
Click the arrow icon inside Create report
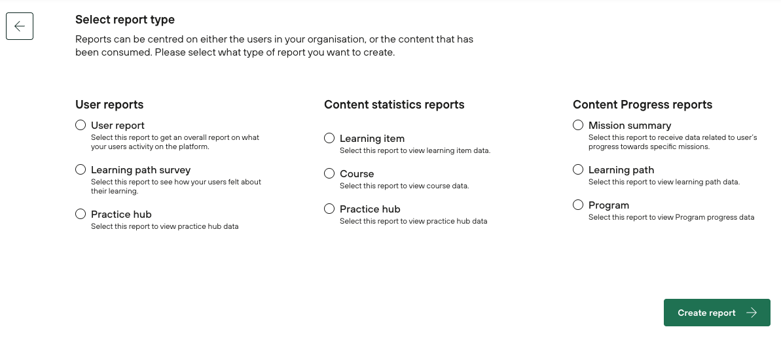(752, 313)
